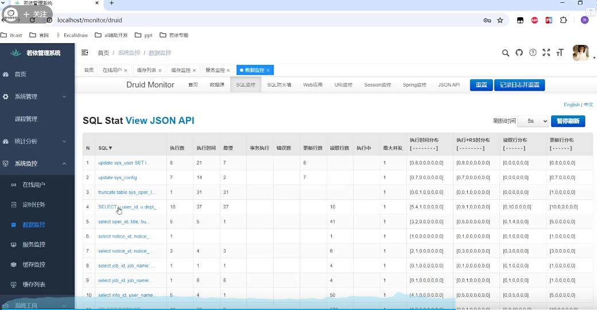Close the 在线用户 tab
Image resolution: width=597 pixels, height=310 pixels.
125,71
